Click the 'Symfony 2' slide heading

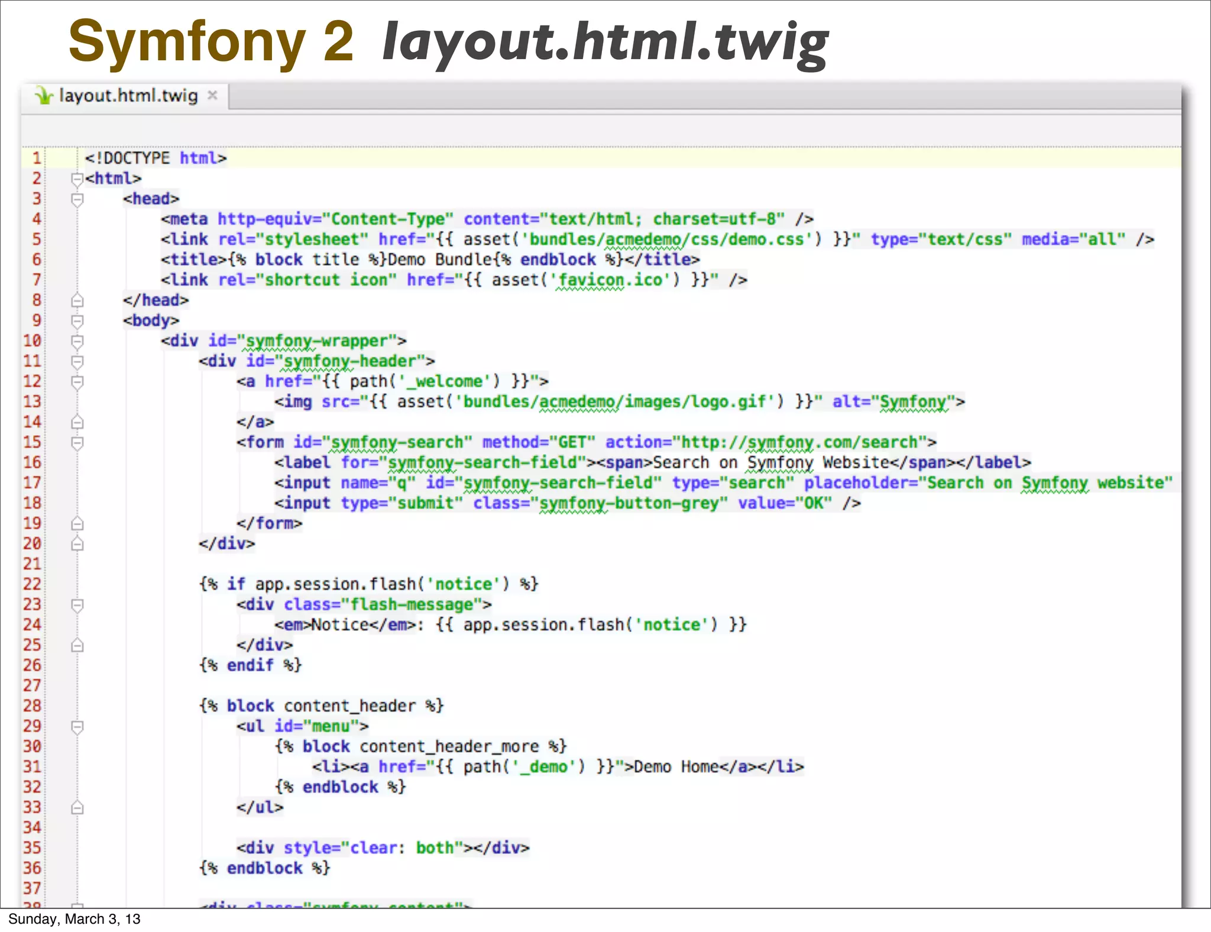(x=211, y=43)
